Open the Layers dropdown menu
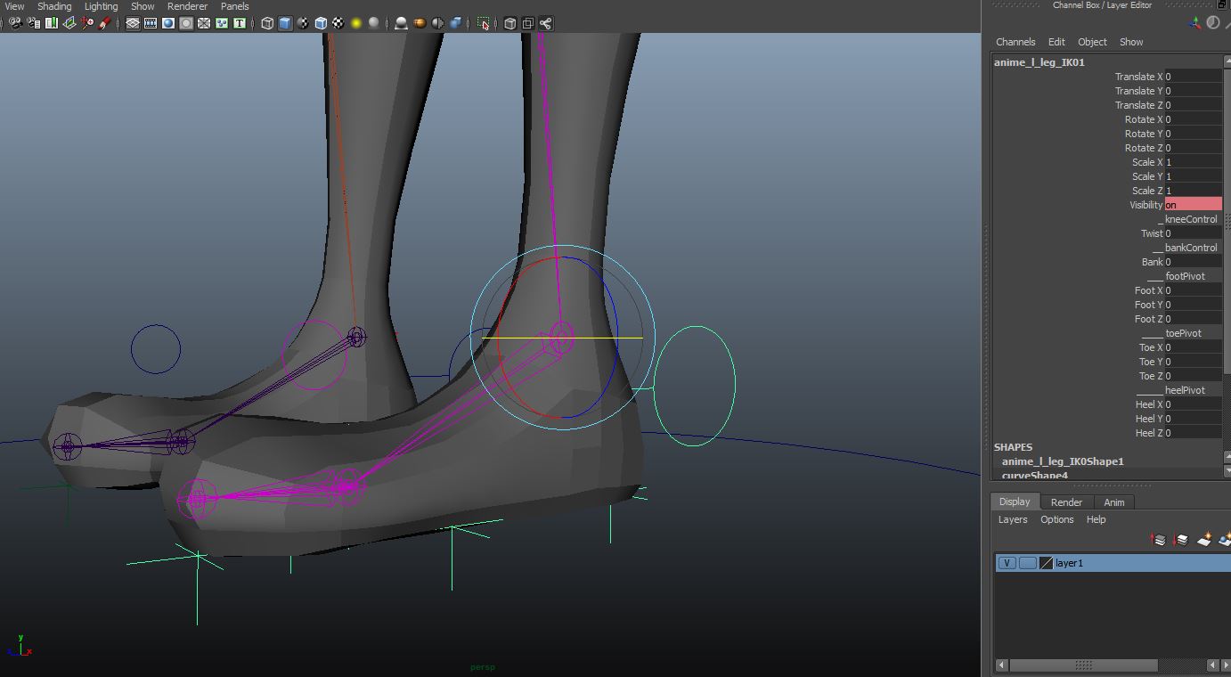This screenshot has height=677, width=1231. [1012, 519]
